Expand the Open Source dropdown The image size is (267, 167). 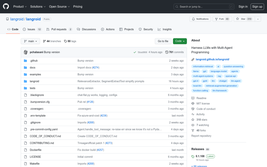59,7
